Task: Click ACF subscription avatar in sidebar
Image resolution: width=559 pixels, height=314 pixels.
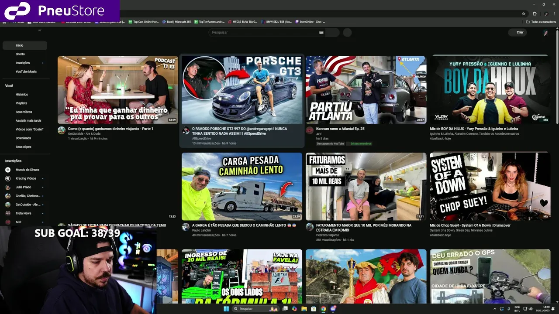Action: 8,222
